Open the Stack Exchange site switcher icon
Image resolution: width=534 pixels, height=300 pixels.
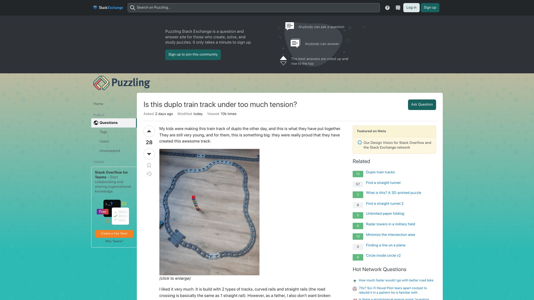[x=398, y=8]
